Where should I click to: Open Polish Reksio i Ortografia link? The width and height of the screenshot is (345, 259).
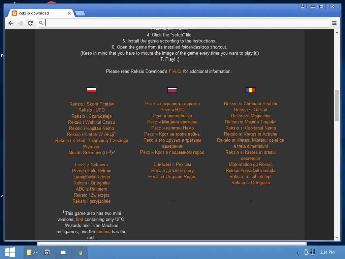point(92,183)
